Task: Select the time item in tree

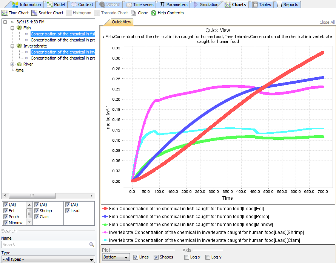Action: click(20, 70)
